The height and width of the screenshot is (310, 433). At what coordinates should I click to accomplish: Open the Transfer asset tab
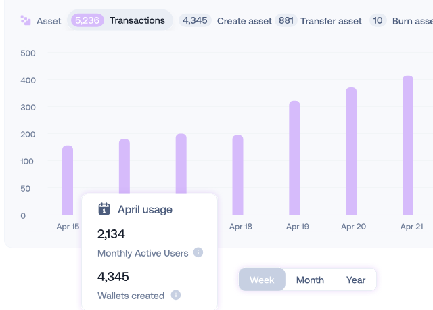331,21
